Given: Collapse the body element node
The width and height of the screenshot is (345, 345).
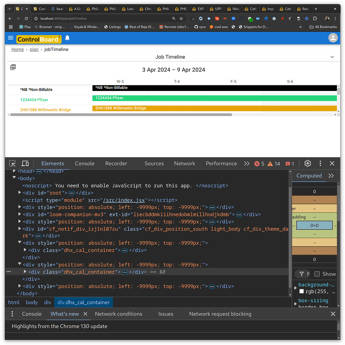Looking at the screenshot, I should point(14,178).
